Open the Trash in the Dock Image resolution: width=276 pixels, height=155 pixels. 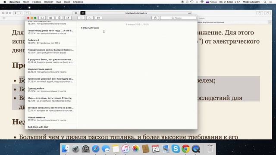(210, 149)
